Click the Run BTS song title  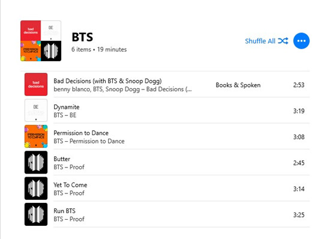coord(64,211)
